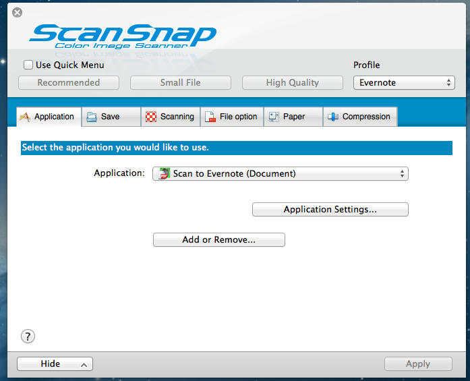
Task: Click the Scanning tab checkered icon
Action: point(151,117)
